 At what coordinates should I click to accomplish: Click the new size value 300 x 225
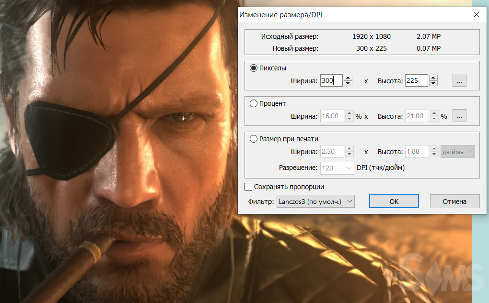coord(372,48)
